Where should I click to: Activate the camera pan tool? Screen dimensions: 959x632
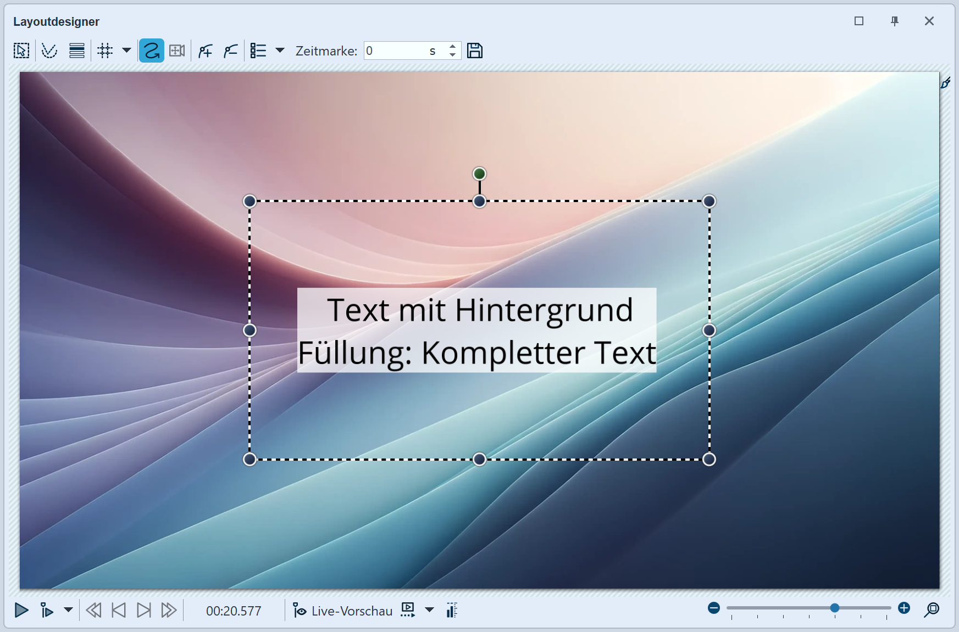(176, 51)
